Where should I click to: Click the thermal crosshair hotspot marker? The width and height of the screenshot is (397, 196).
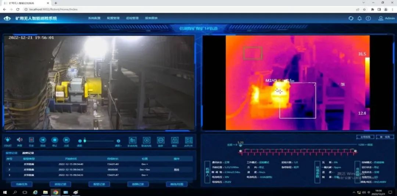pyautogui.click(x=279, y=91)
